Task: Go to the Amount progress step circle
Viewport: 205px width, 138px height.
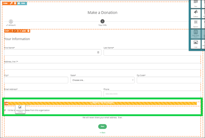Action: point(11,21)
